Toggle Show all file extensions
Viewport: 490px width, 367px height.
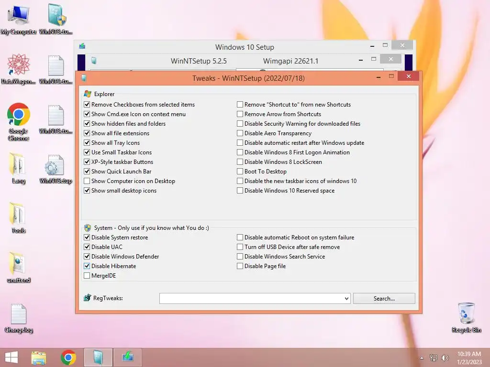pyautogui.click(x=87, y=133)
